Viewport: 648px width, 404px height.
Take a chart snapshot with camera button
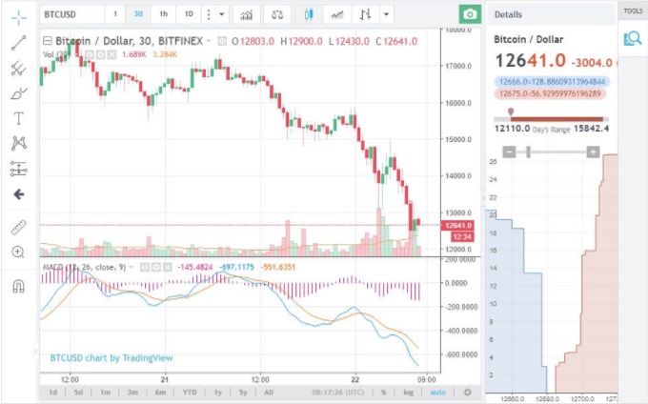tap(469, 14)
